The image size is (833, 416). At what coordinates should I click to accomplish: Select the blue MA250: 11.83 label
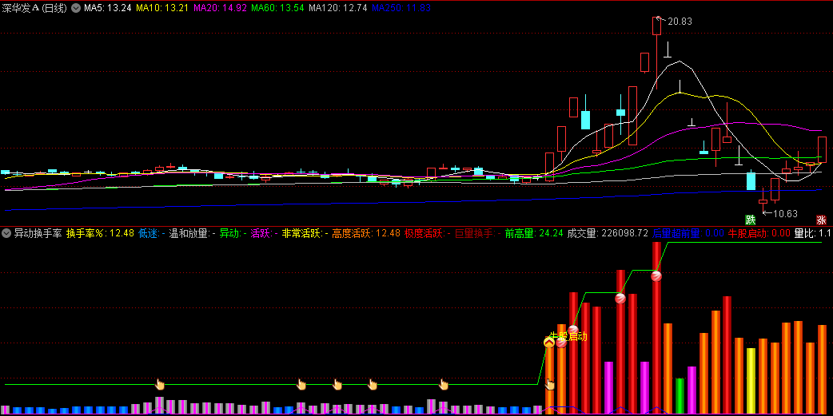pyautogui.click(x=401, y=8)
